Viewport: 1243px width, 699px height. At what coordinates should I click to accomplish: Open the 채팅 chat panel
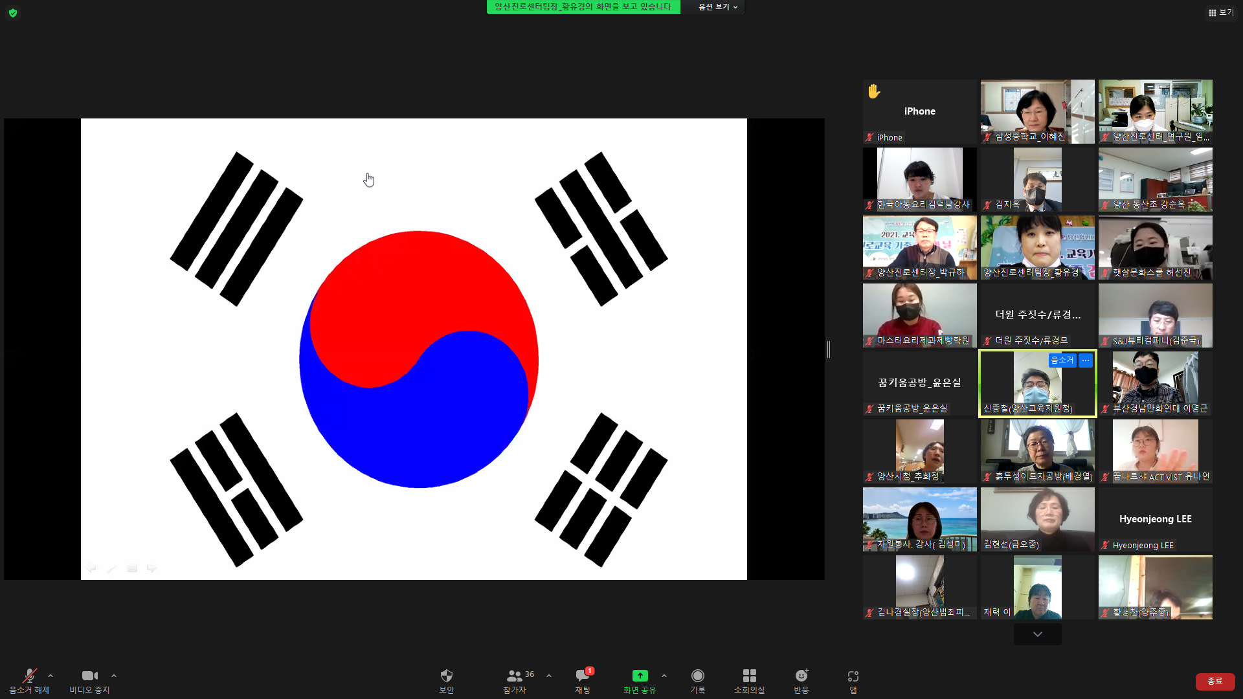click(x=583, y=681)
